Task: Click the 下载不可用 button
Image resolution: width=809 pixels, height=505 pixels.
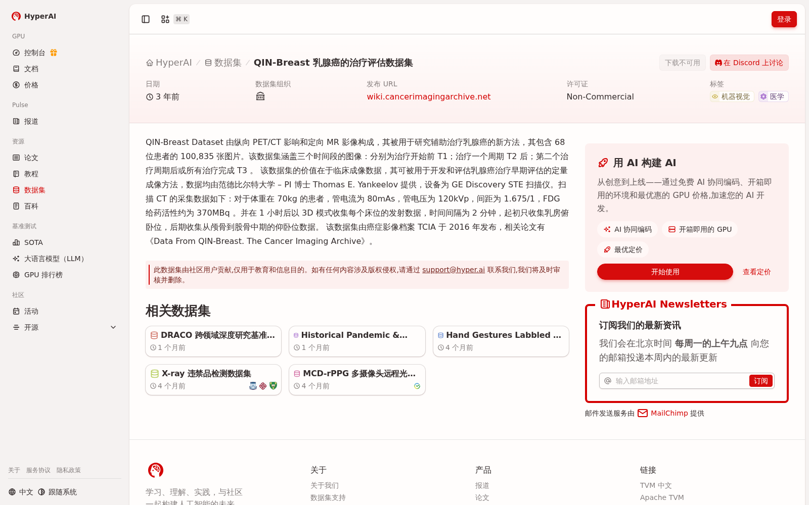Action: point(682,63)
